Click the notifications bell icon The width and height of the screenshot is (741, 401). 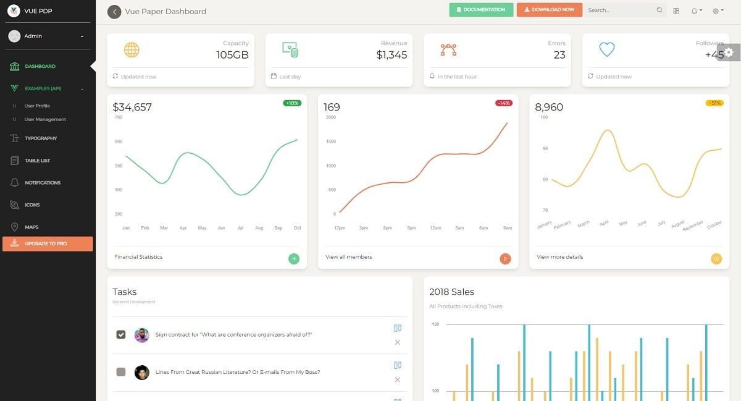(x=695, y=10)
